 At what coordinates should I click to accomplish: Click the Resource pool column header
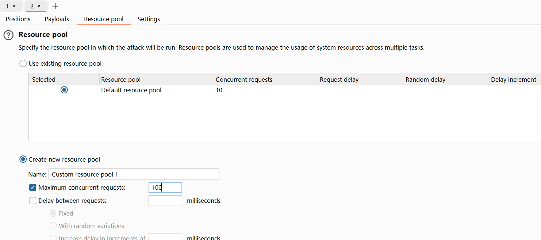[x=121, y=80]
